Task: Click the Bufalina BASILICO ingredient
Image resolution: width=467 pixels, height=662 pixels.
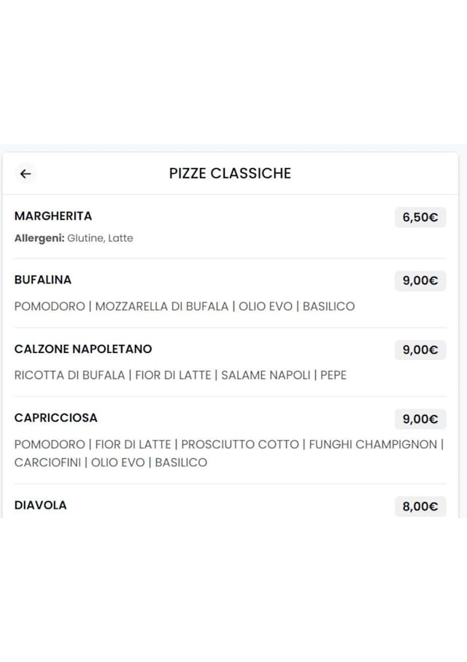Action: 328,306
